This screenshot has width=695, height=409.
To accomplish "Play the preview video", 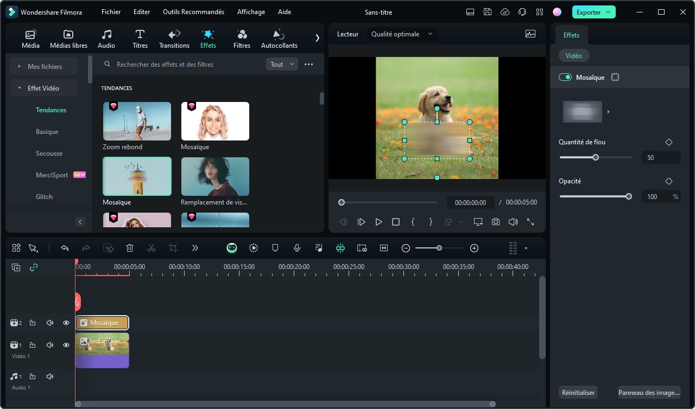I will [x=378, y=222].
